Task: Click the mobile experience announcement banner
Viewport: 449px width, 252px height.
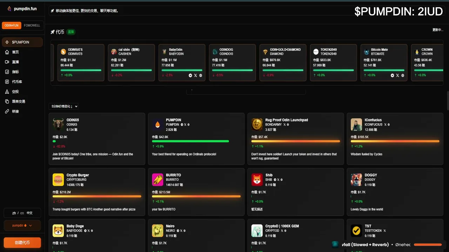Action: [246, 11]
